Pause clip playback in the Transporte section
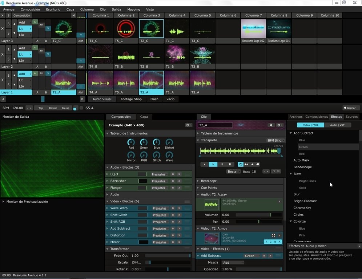This screenshot has height=279, width=362. pyautogui.click(x=221, y=164)
